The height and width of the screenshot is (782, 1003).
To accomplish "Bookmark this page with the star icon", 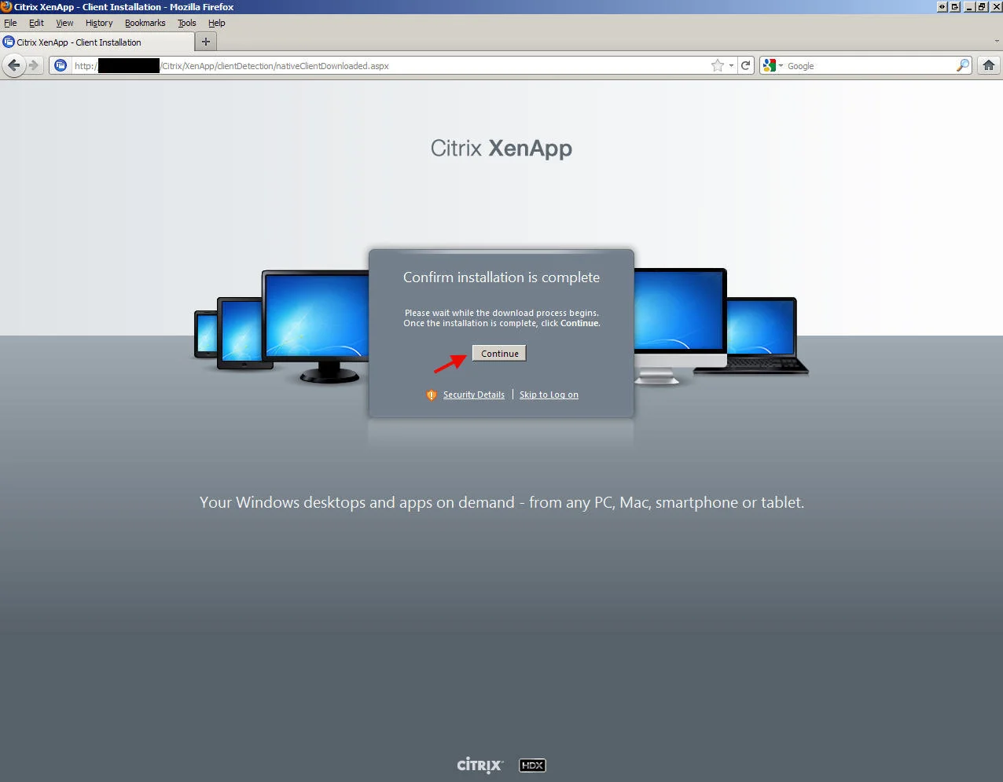I will click(717, 65).
